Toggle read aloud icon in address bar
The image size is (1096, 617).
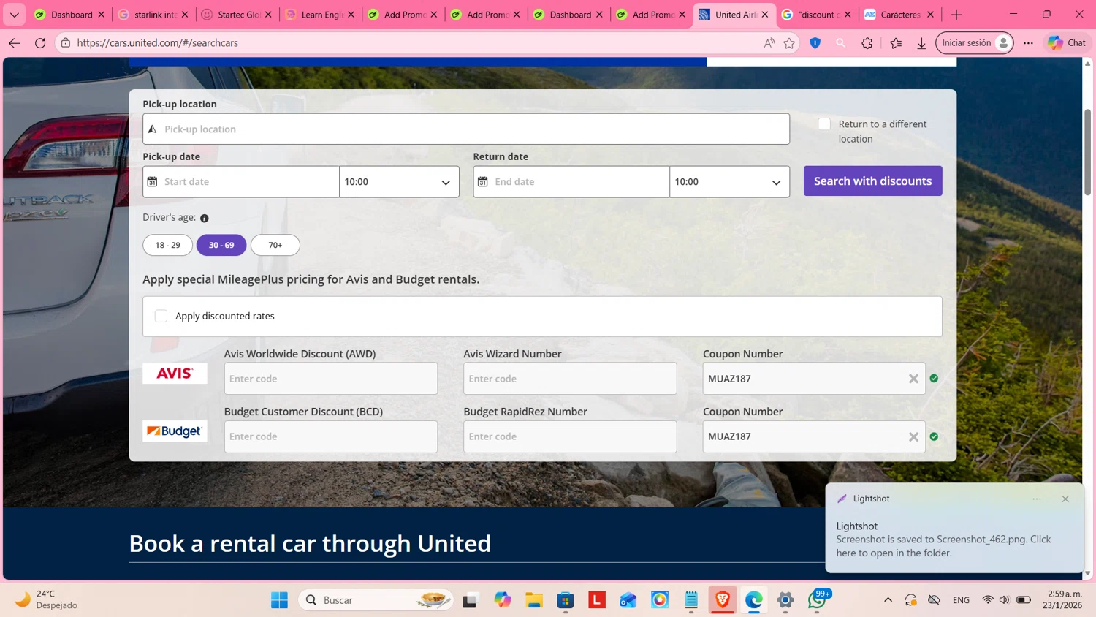pyautogui.click(x=769, y=43)
